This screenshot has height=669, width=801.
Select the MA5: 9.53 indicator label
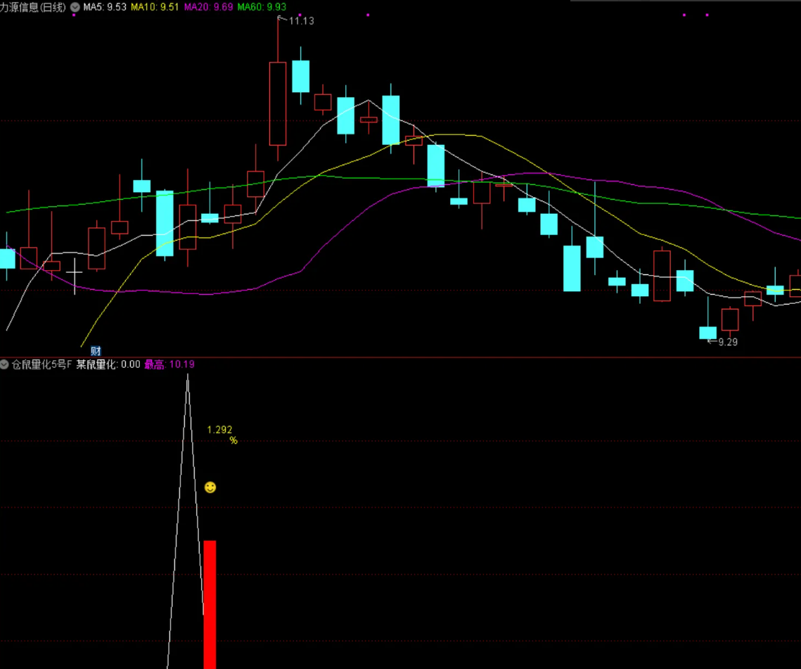105,7
